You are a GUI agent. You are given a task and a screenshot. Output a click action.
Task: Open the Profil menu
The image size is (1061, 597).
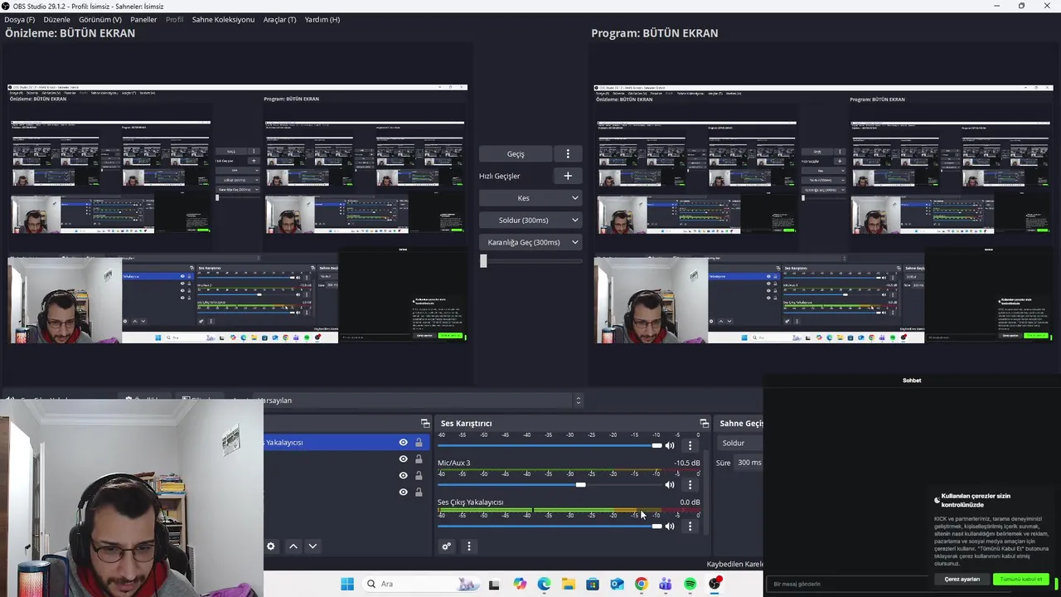(x=174, y=19)
